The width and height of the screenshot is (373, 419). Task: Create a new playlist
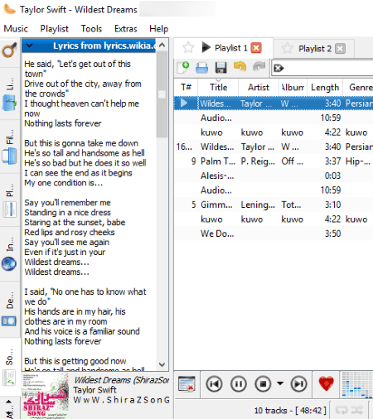183,67
